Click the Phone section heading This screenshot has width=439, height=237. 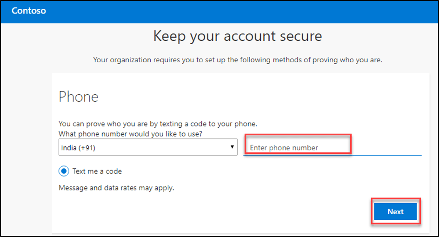(79, 97)
